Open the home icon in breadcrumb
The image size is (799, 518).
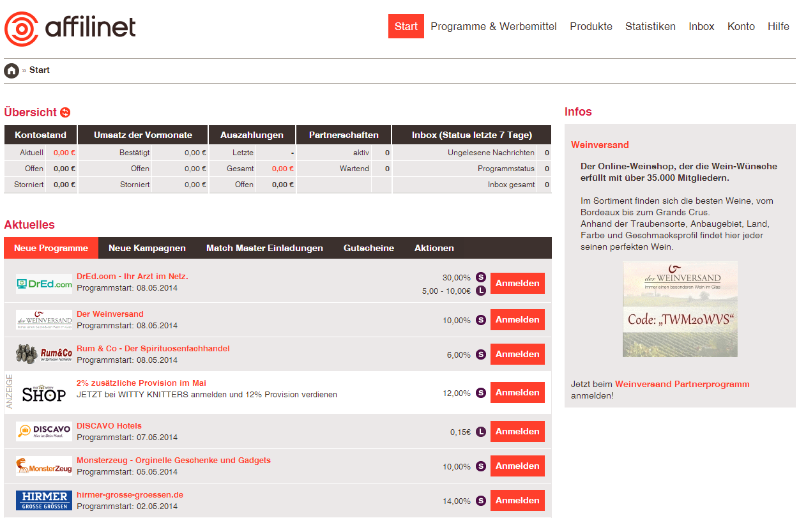(11, 70)
